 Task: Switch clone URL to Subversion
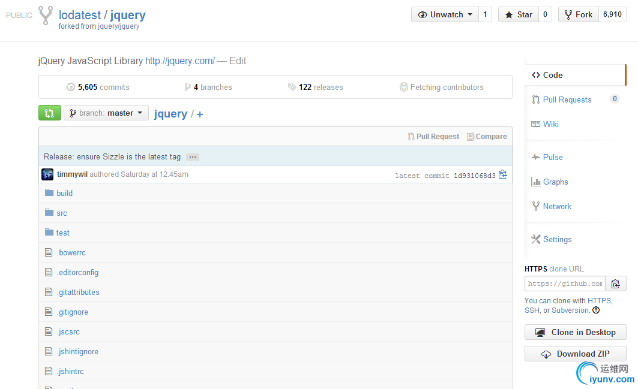[x=570, y=310]
